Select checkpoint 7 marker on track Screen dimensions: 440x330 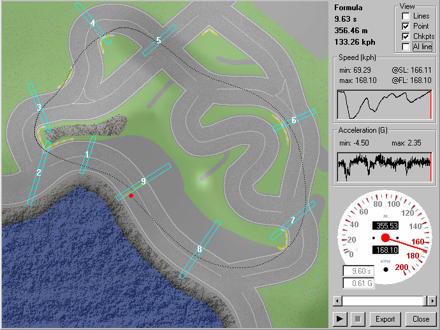click(293, 220)
